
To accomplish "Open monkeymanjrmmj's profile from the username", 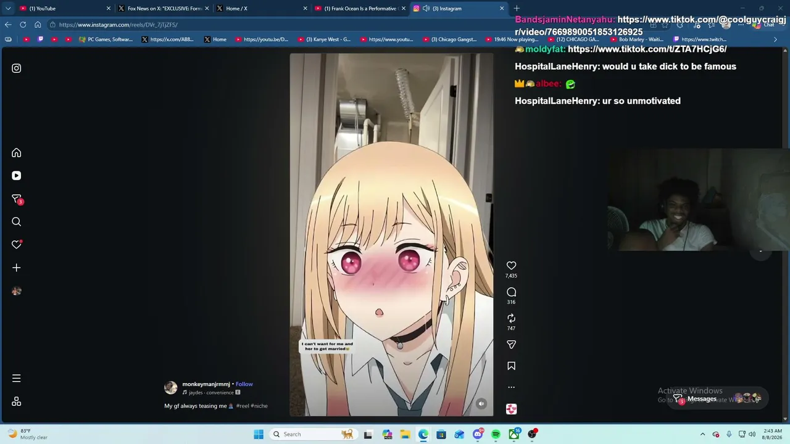I will coord(206,384).
